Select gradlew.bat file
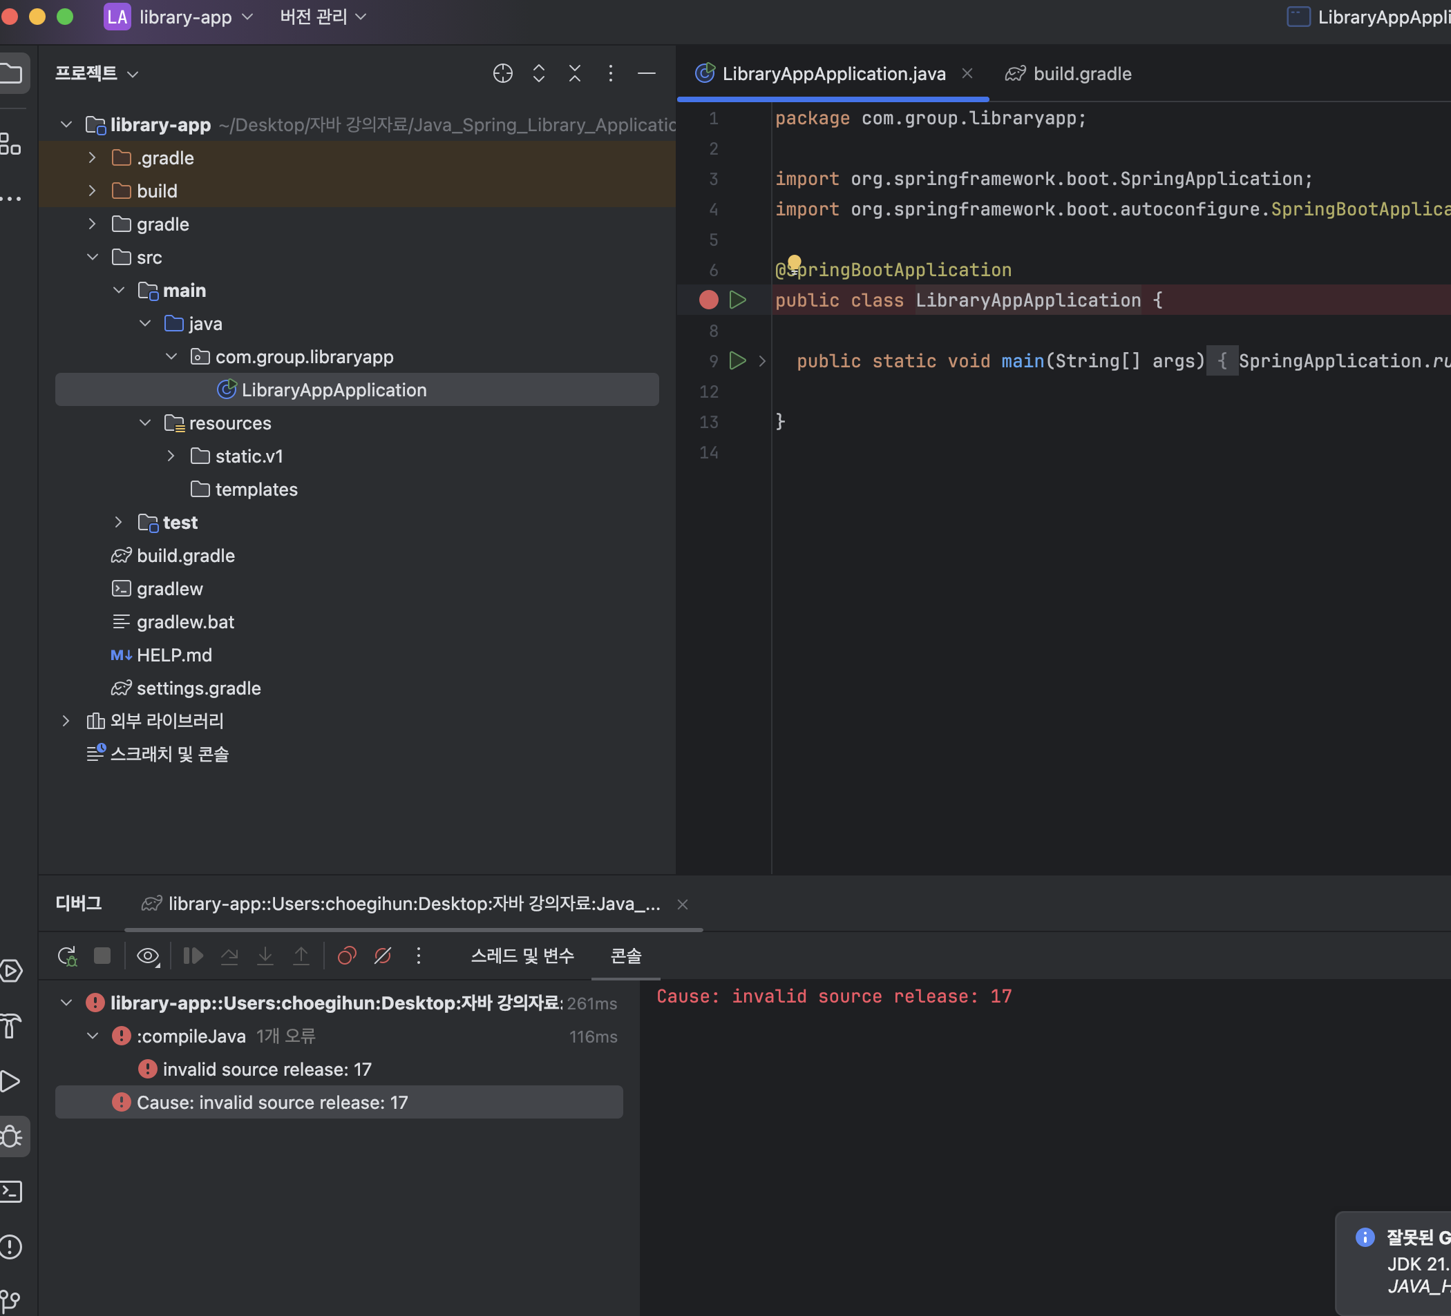1451x1316 pixels. tap(173, 622)
